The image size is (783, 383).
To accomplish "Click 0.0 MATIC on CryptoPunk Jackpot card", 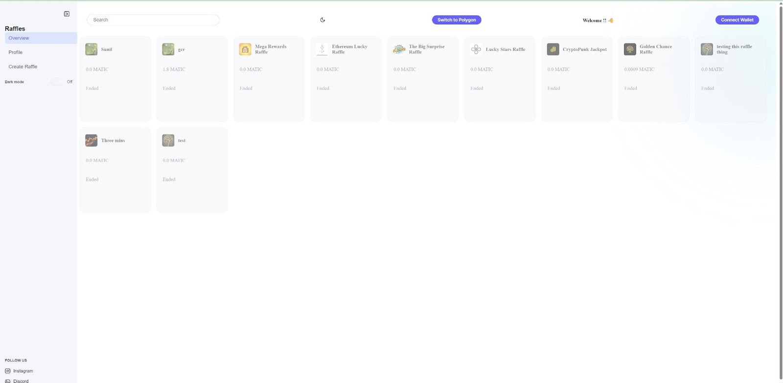I will point(558,69).
